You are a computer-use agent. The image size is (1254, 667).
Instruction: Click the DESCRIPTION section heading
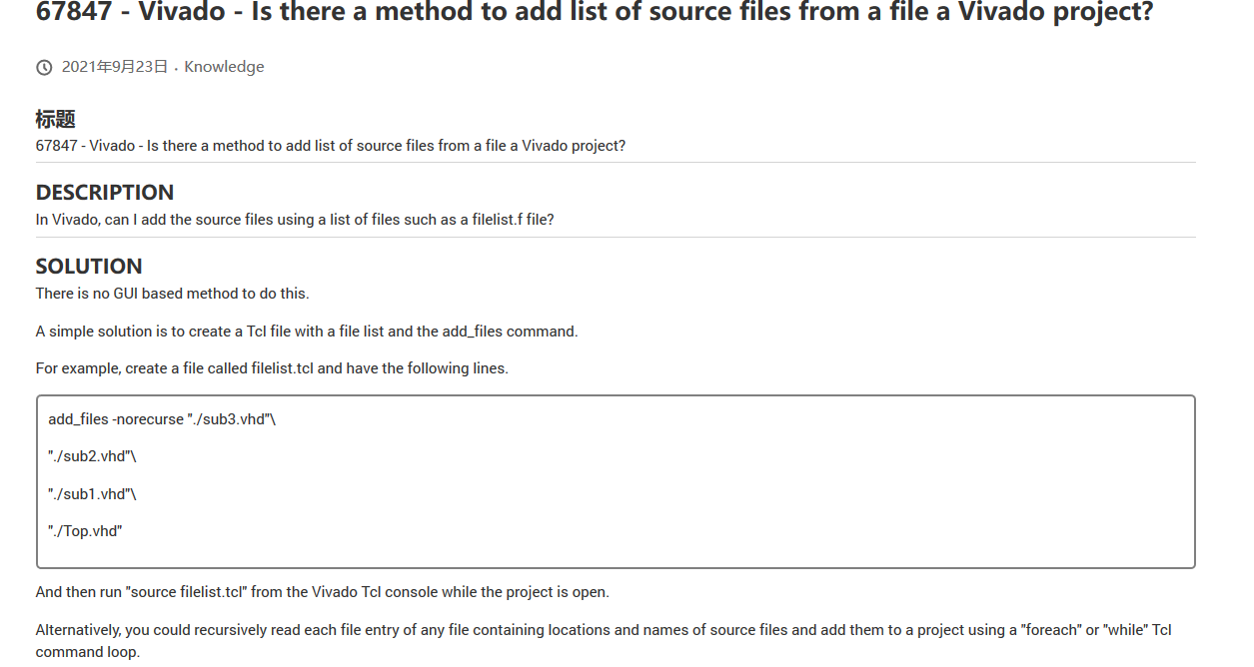pyautogui.click(x=105, y=192)
